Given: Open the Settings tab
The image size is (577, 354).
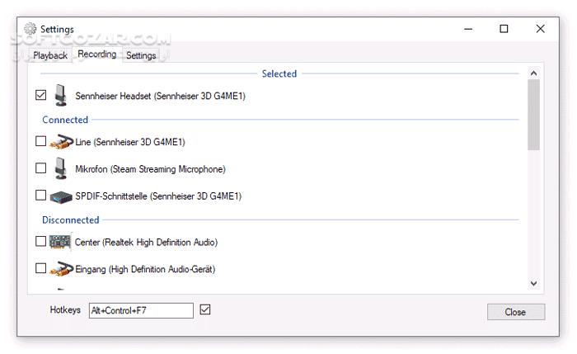Looking at the screenshot, I should coord(141,55).
